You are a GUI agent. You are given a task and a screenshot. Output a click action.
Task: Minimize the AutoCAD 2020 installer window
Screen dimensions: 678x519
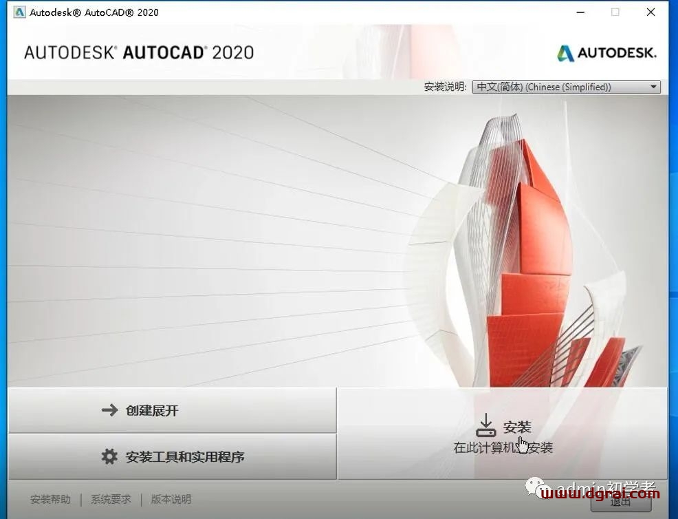pyautogui.click(x=580, y=12)
